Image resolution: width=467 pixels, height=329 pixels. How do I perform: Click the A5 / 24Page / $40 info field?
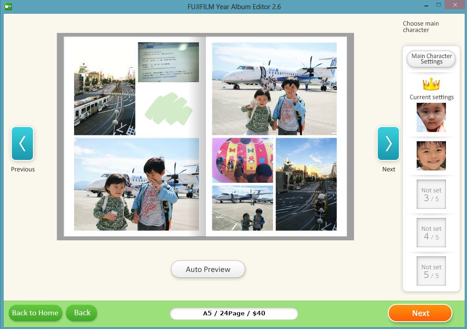234,313
